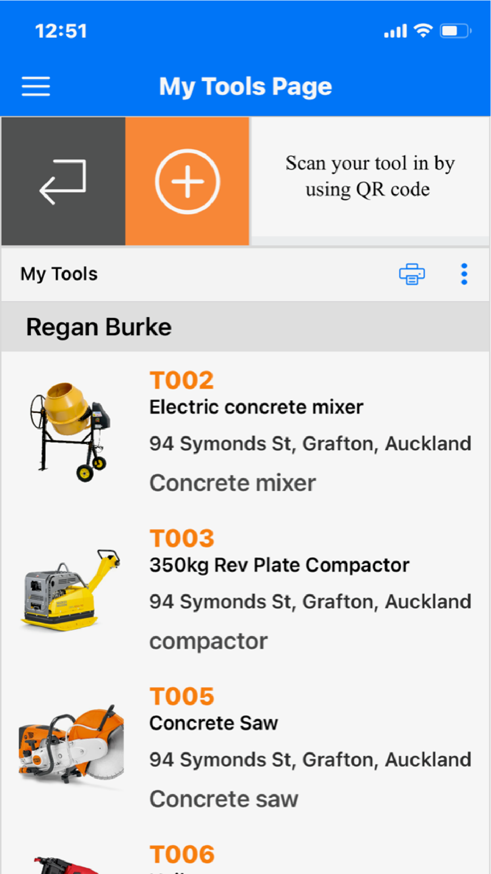Tap the return tool arrow icon
Viewport: 491px width, 874px height.
[63, 181]
